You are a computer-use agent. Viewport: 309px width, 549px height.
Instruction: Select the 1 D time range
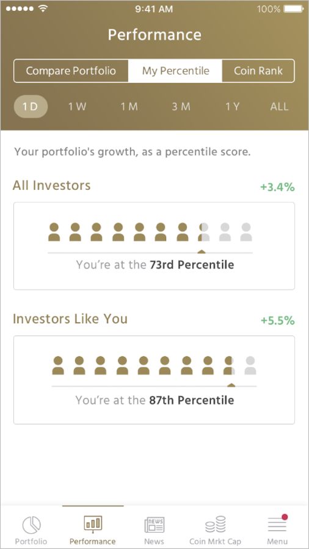click(31, 106)
